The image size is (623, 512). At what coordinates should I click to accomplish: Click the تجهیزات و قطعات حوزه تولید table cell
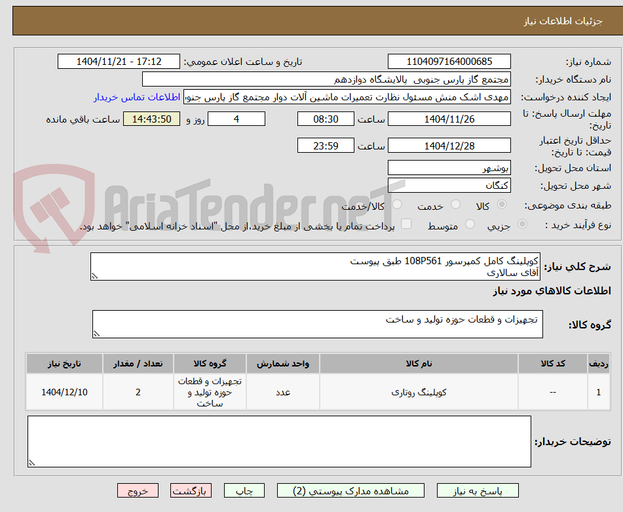tap(210, 392)
